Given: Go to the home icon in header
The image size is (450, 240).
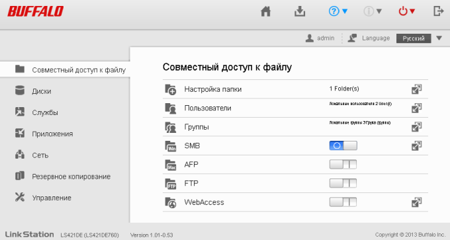Looking at the screenshot, I should pyautogui.click(x=265, y=11).
